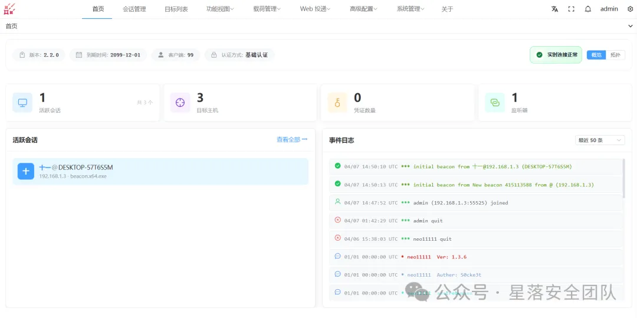Expand the Web 投递 menu
This screenshot has height=318, width=637.
315,9
